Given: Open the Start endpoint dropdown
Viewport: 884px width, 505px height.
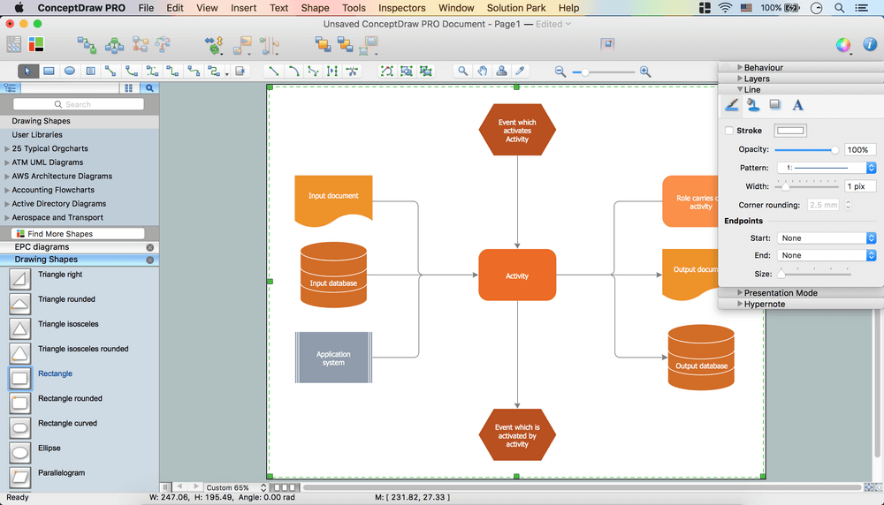Looking at the screenshot, I should coord(826,238).
